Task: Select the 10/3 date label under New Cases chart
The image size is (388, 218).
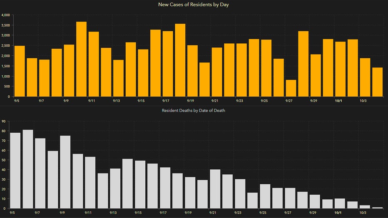Action: (x=363, y=101)
